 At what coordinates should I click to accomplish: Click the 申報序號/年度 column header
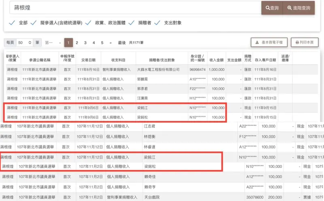pyautogui.click(x=67, y=58)
